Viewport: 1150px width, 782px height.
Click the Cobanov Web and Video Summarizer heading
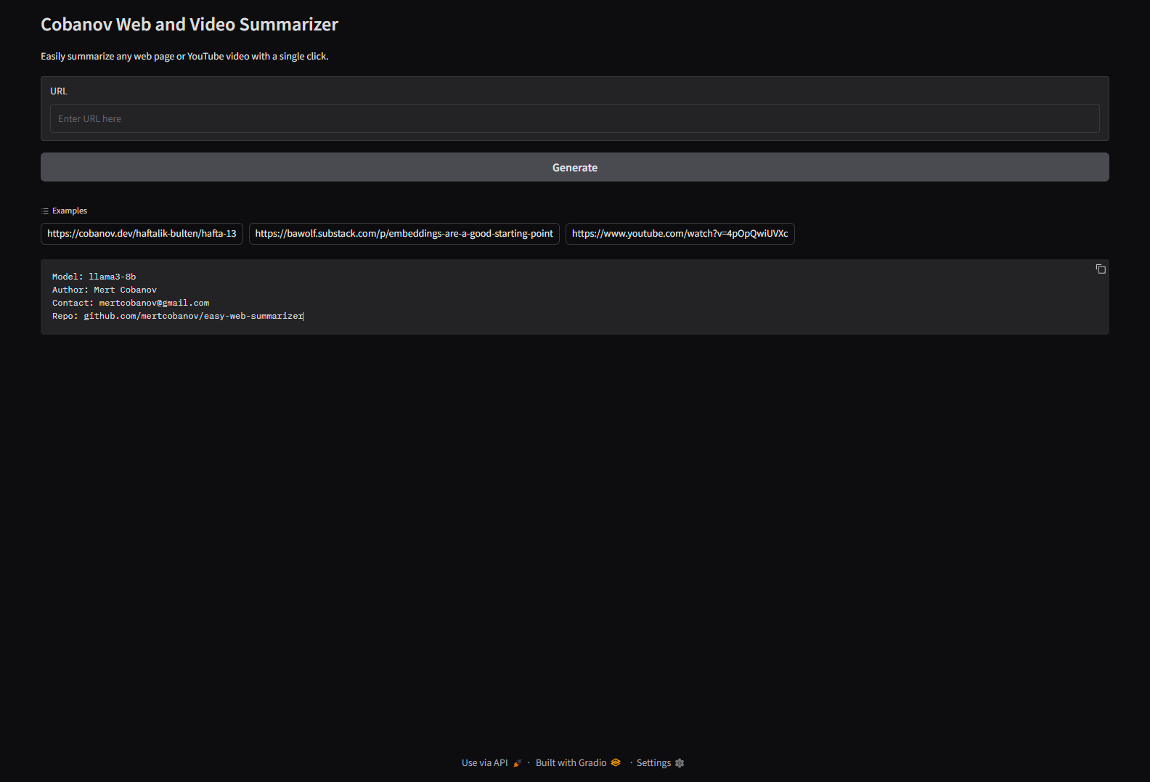coord(189,25)
